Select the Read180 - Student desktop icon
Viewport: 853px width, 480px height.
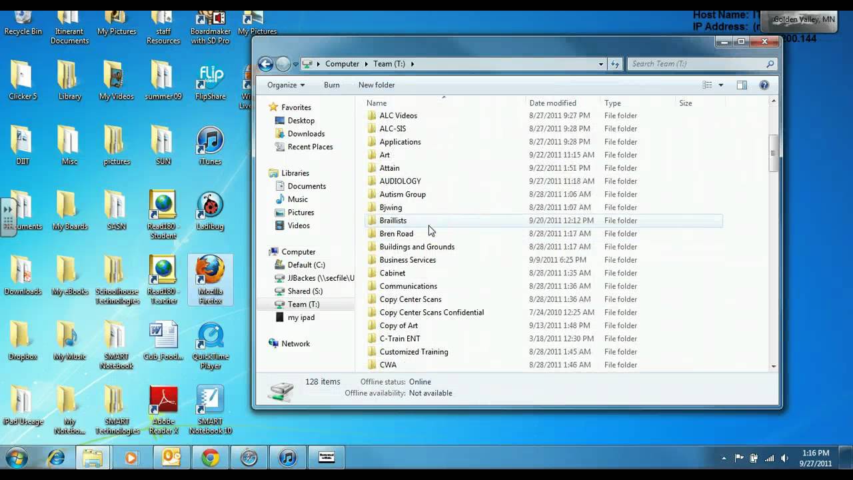(x=163, y=215)
